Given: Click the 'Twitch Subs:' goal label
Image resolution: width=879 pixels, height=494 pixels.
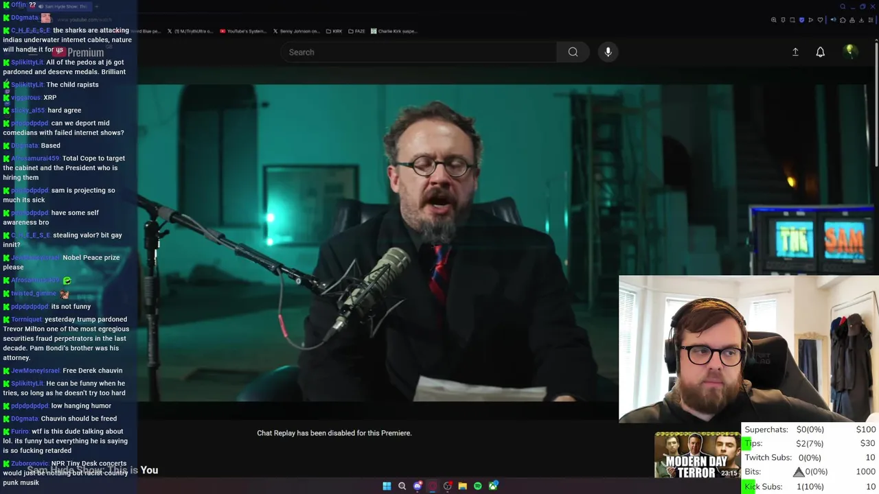Looking at the screenshot, I should (x=768, y=458).
